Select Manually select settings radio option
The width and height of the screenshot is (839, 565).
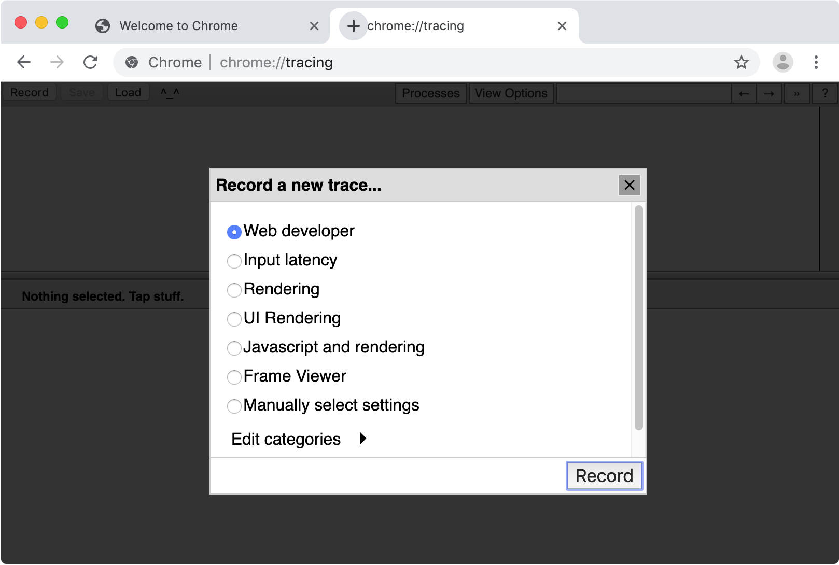(234, 406)
